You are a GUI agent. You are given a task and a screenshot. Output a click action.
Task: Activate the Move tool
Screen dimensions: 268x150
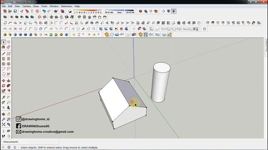tap(3, 80)
